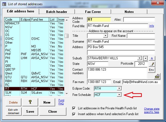Click the window icon in the title bar
The width and height of the screenshot is (166, 122).
click(x=4, y=4)
